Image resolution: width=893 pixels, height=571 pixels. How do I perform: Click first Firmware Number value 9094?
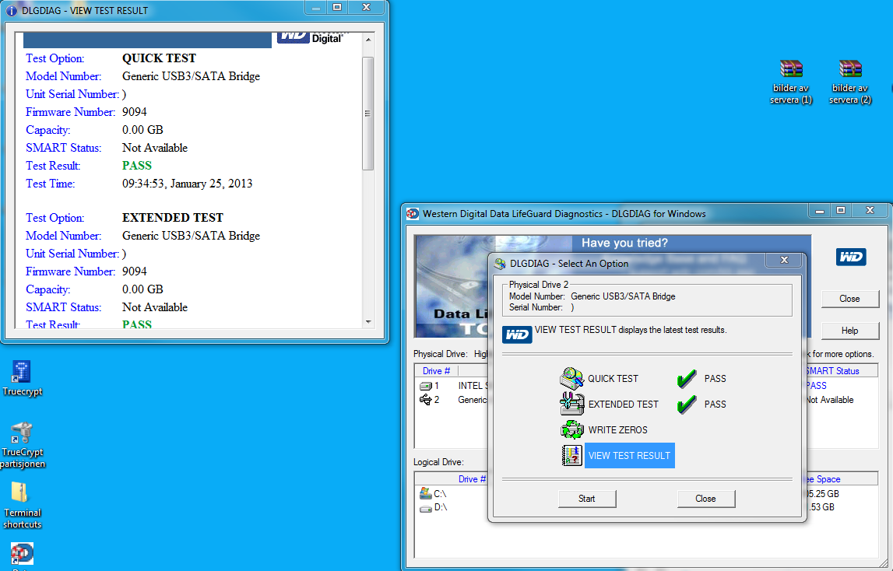(135, 112)
